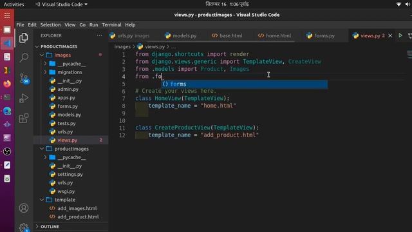Open settings.py in the explorer
This screenshot has width=412, height=232.
click(x=71, y=174)
